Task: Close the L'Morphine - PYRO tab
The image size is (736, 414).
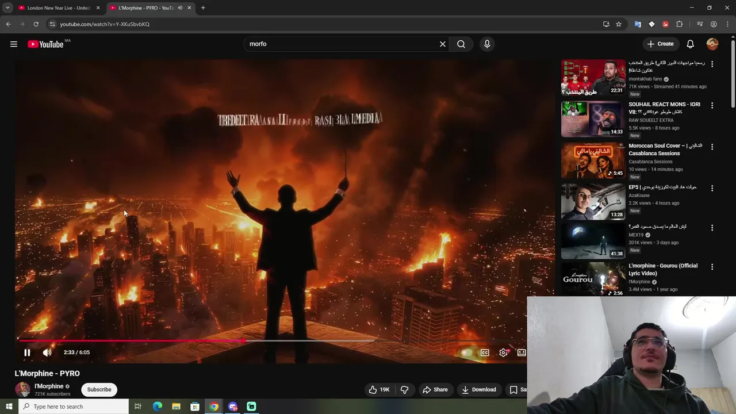Action: pos(190,8)
